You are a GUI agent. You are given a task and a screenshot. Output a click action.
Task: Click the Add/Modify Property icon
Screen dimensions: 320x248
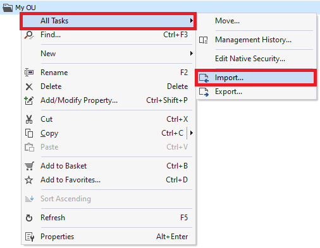[x=29, y=100]
